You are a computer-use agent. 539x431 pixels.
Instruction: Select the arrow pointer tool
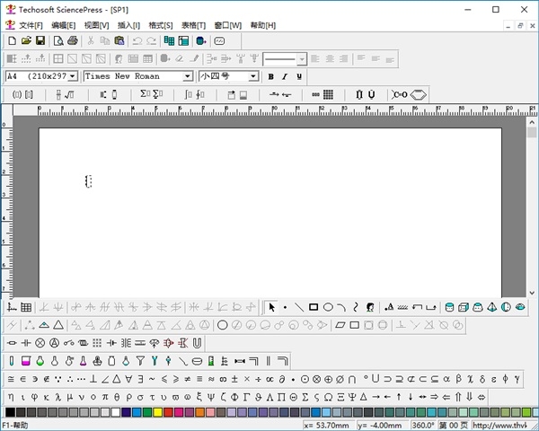pos(272,307)
